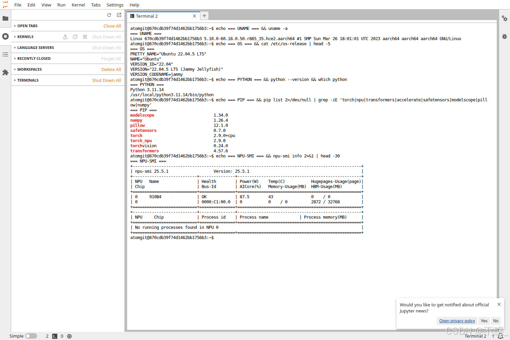Click '/usr/local/python3.11.14/bin/python' path line
Image resolution: width=510 pixels, height=340 pixels.
coord(172,95)
